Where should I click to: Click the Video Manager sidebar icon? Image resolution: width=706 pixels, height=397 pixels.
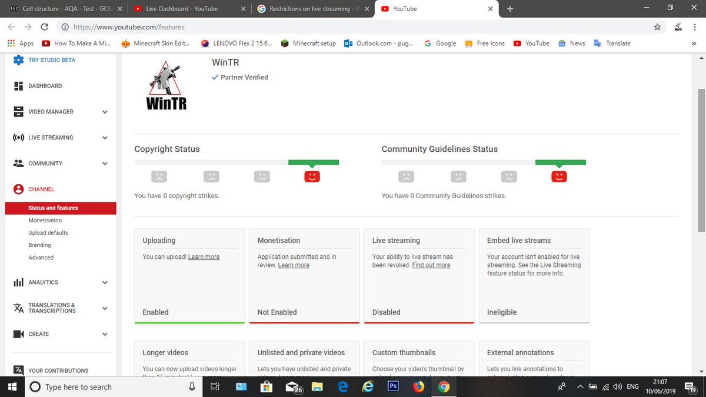[x=18, y=112]
